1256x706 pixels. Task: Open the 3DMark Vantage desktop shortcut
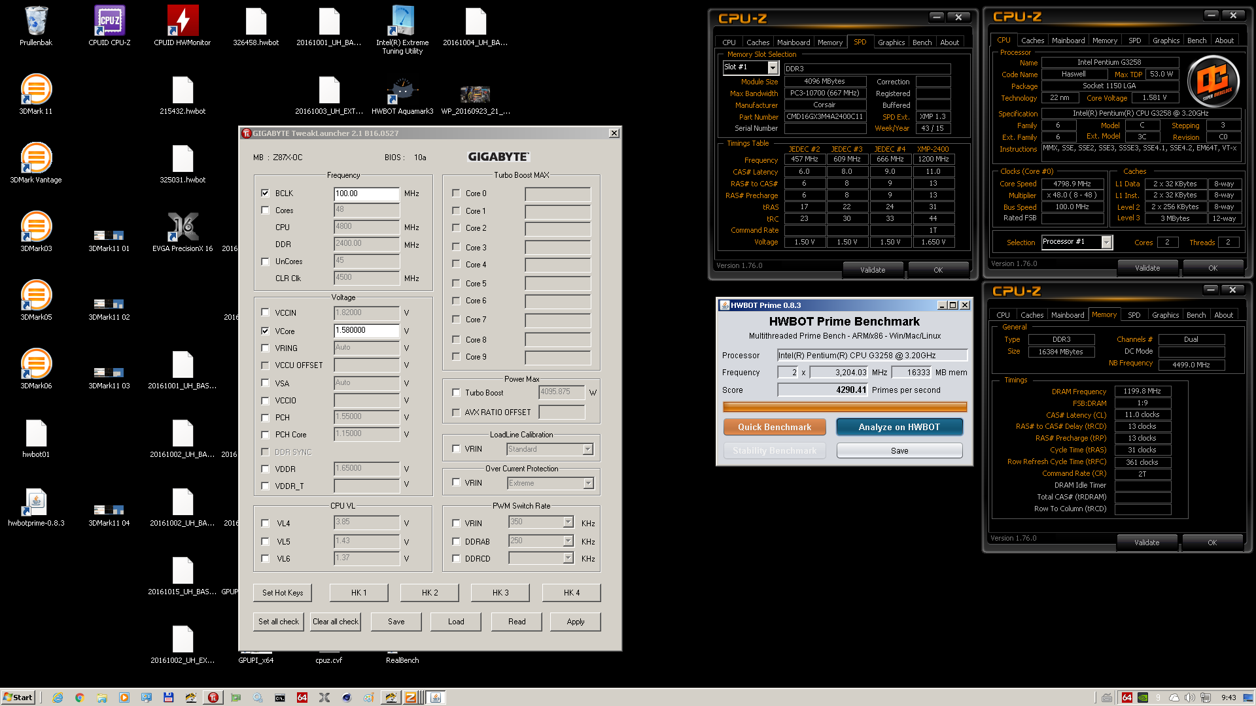tap(36, 163)
